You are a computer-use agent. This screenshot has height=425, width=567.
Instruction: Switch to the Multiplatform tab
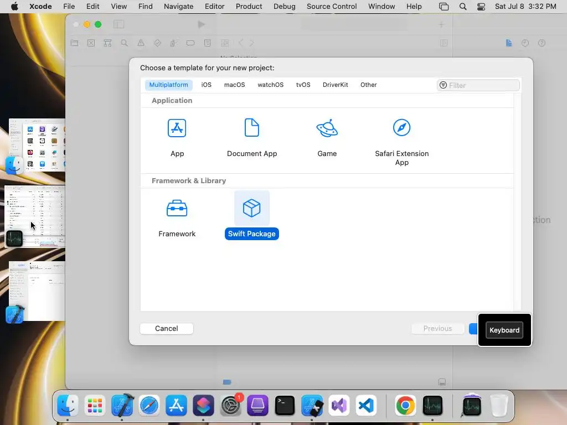[168, 85]
